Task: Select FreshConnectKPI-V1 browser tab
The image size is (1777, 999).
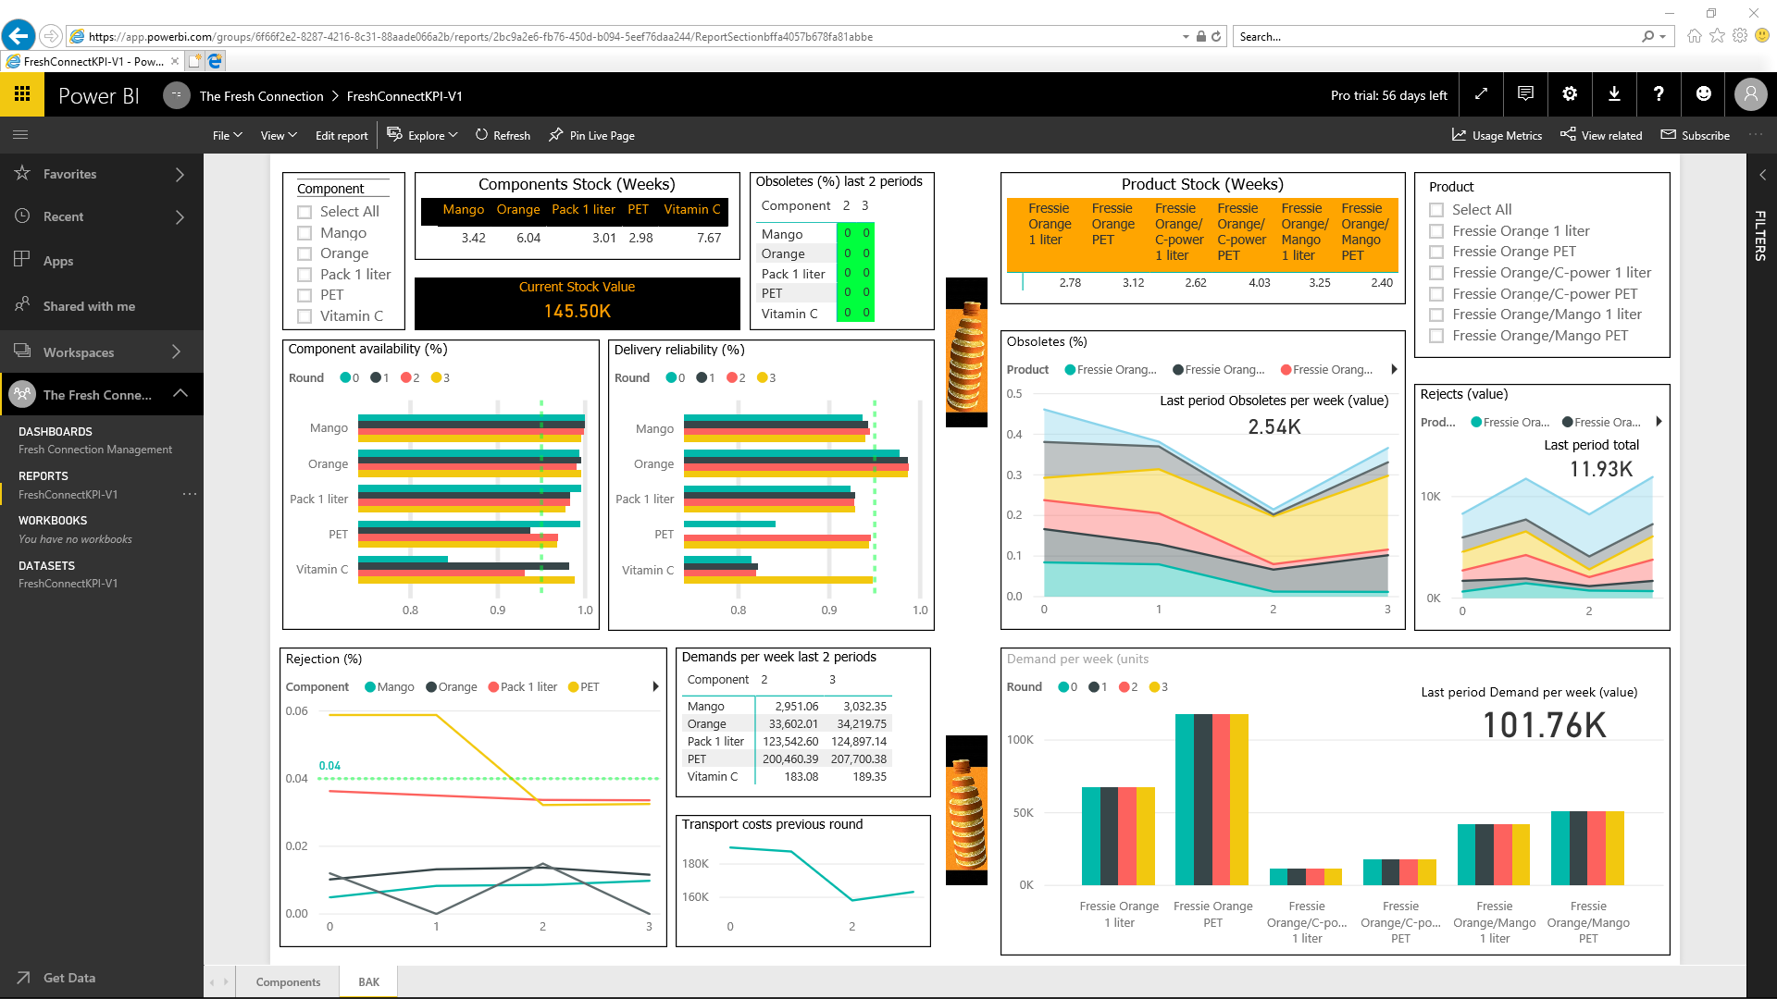Action: (x=93, y=61)
